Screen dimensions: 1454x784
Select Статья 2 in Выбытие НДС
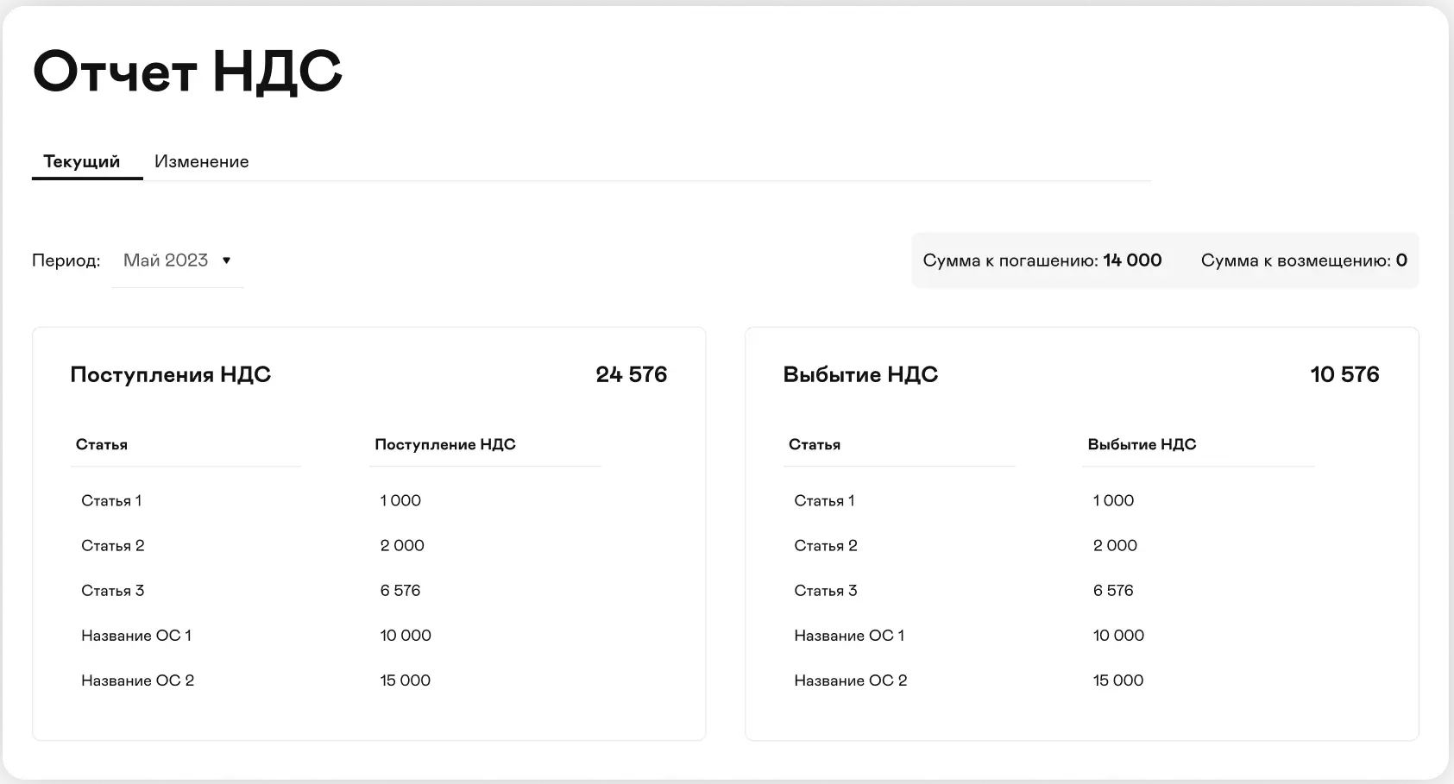(826, 546)
